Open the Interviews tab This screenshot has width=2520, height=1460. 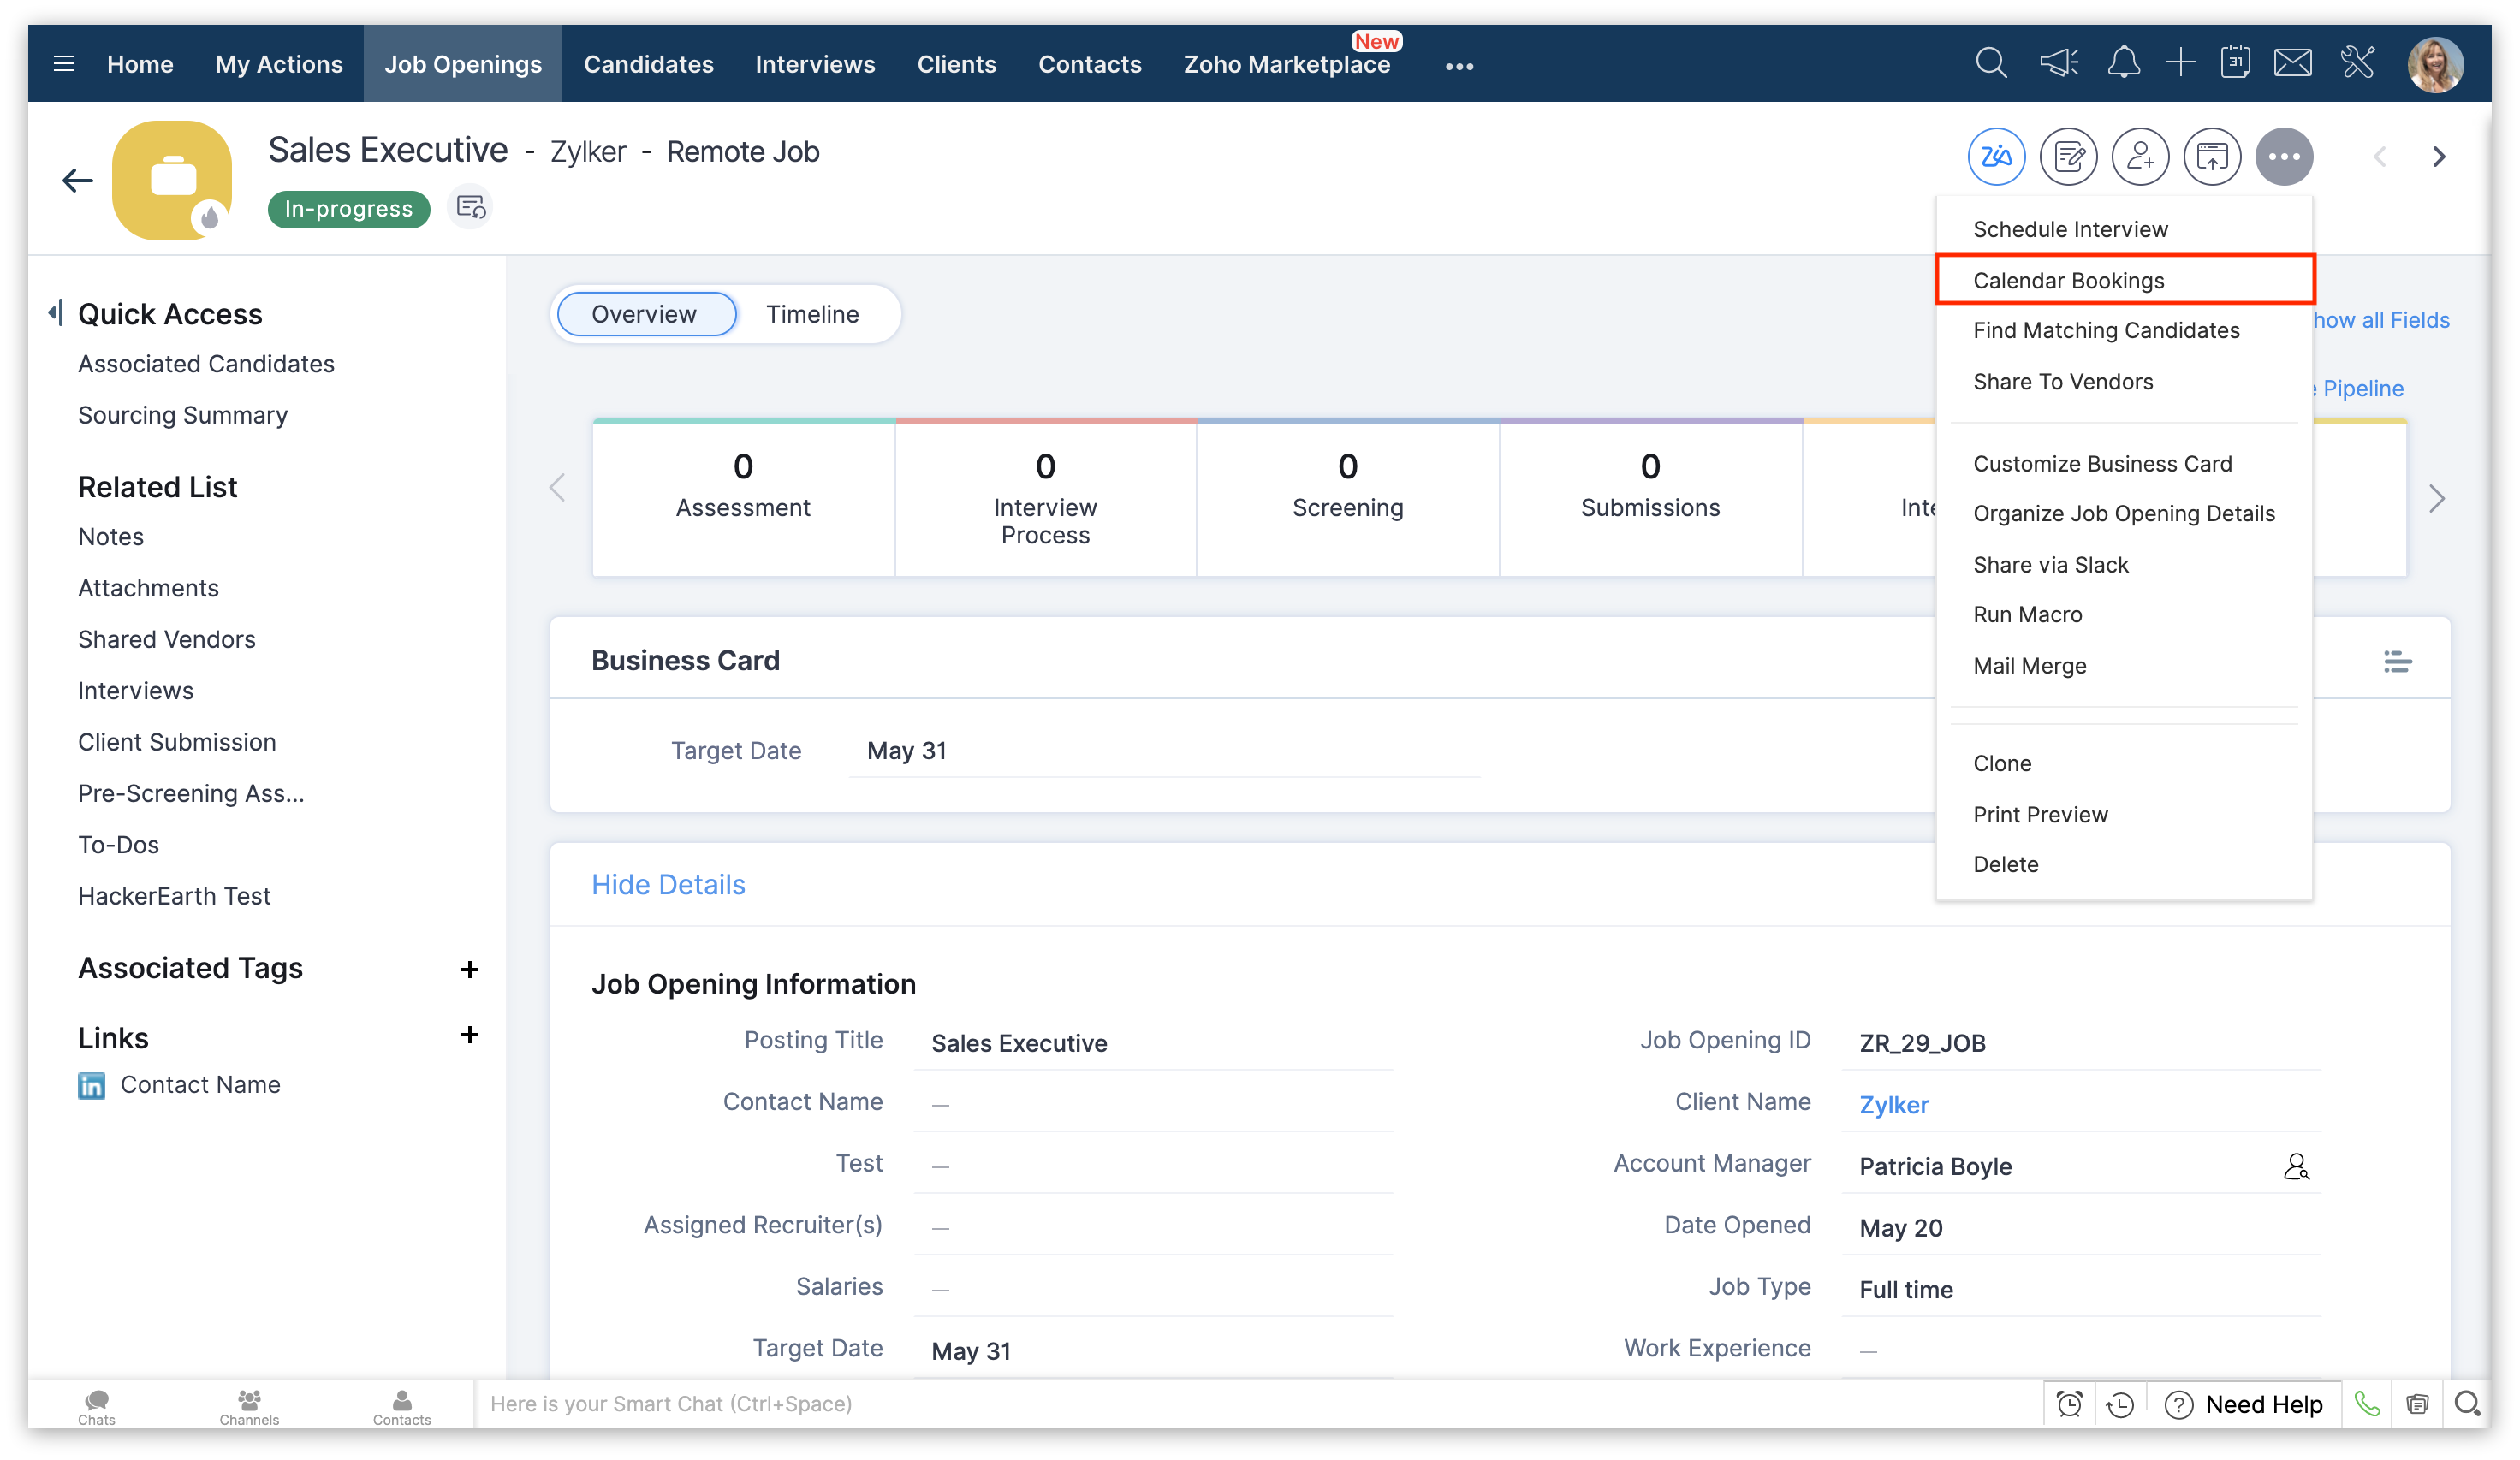point(815,64)
